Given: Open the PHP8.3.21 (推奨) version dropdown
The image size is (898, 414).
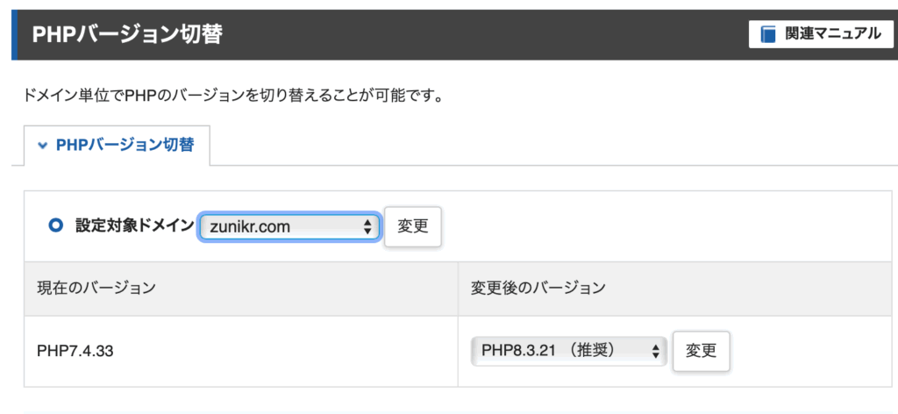Looking at the screenshot, I should pos(568,351).
